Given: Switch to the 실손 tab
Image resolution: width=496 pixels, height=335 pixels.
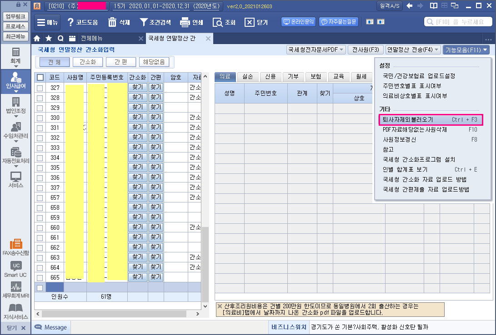Looking at the screenshot, I should (x=247, y=77).
